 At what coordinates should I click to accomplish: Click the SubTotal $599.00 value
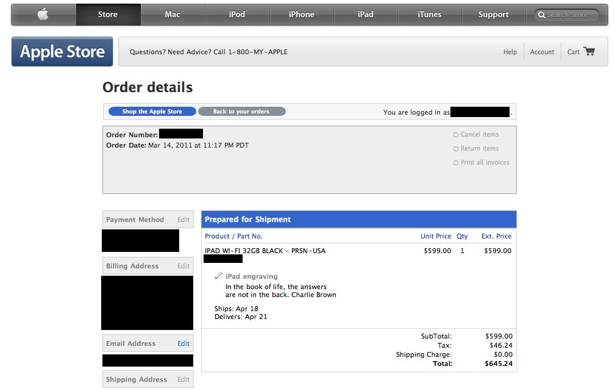click(x=499, y=336)
